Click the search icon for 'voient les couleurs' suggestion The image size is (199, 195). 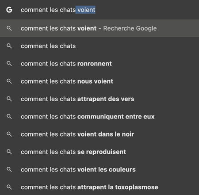(x=9, y=169)
